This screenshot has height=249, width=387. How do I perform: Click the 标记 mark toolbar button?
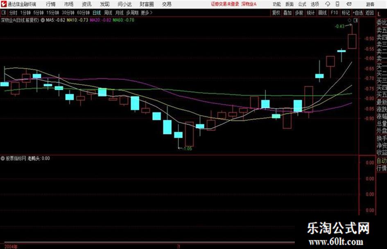click(346, 13)
